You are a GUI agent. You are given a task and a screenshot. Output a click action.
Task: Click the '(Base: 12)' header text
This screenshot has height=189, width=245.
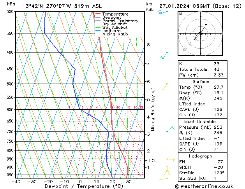click(x=227, y=6)
